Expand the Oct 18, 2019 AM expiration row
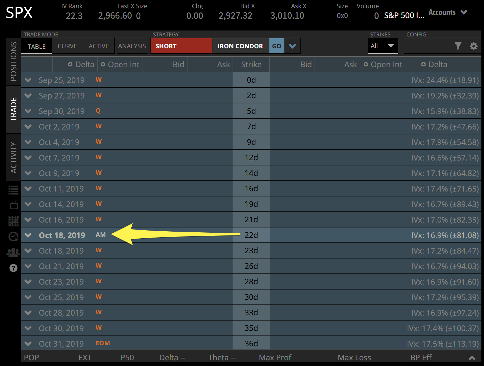 pyautogui.click(x=28, y=235)
